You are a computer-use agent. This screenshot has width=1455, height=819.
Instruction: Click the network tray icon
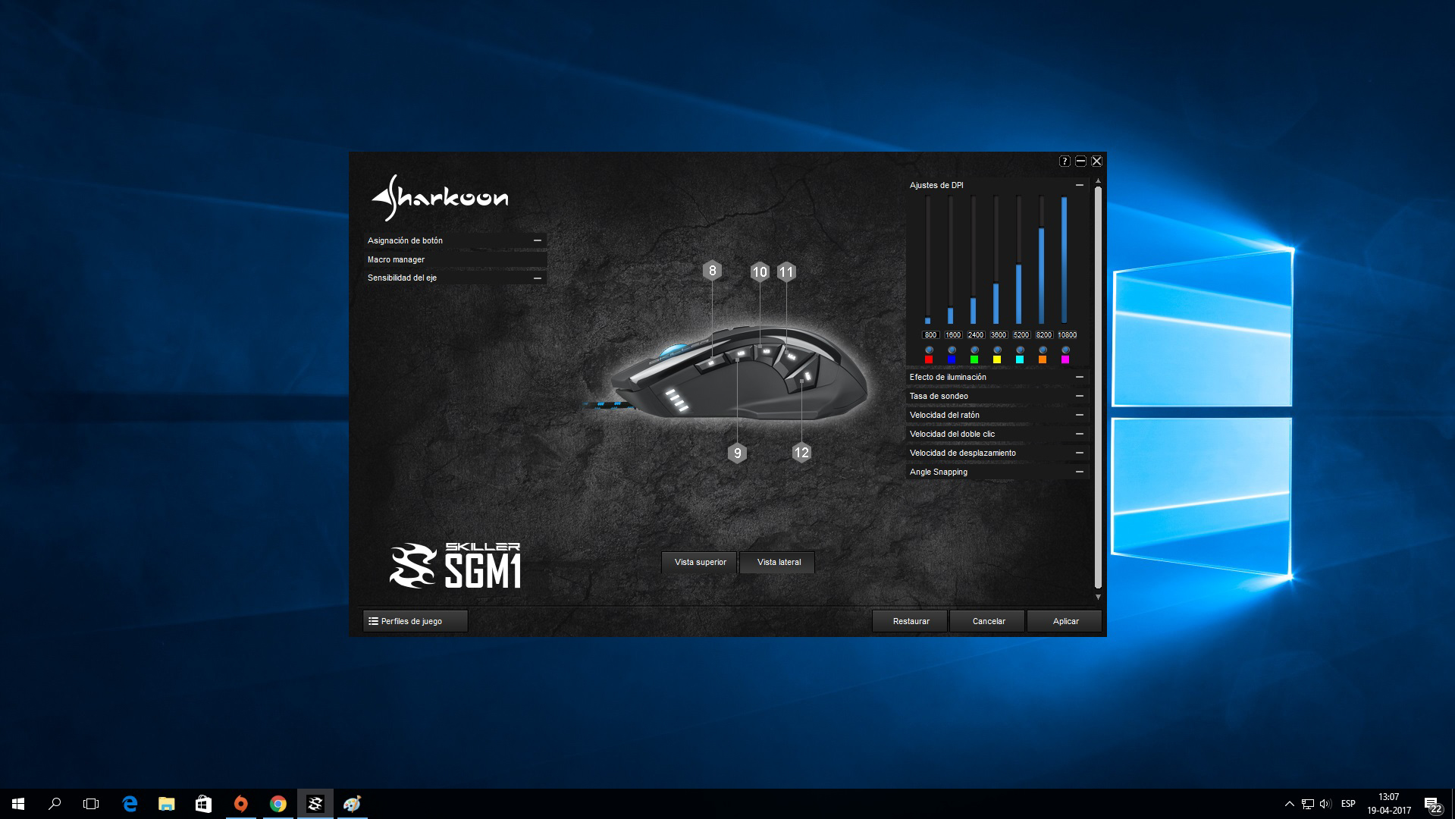point(1308,804)
